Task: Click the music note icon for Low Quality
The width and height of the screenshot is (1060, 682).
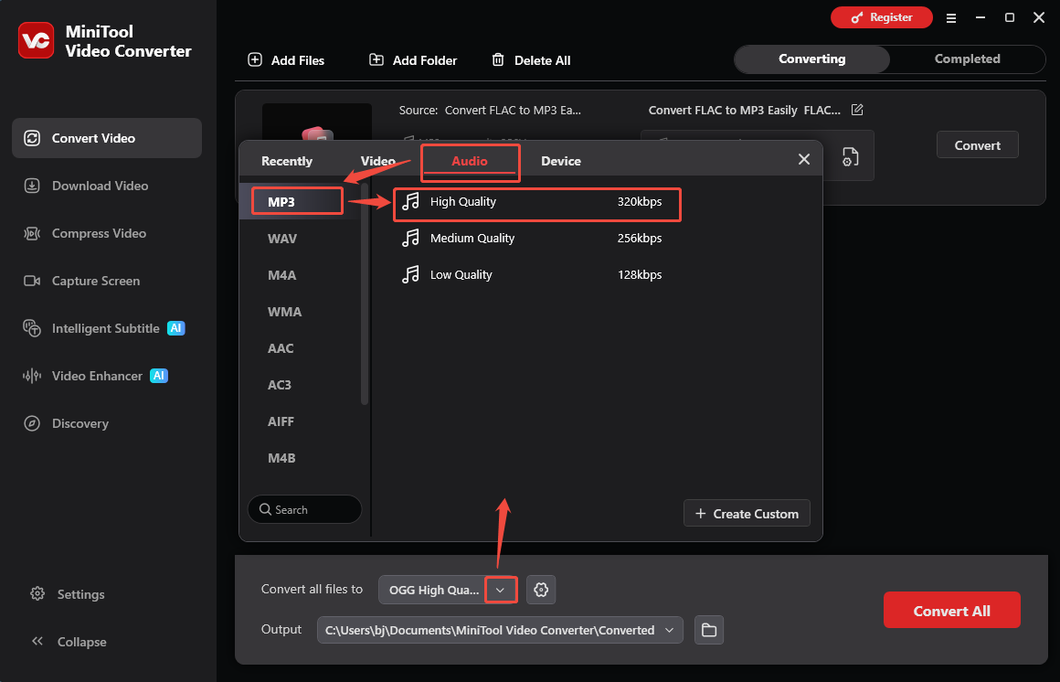Action: click(x=410, y=274)
